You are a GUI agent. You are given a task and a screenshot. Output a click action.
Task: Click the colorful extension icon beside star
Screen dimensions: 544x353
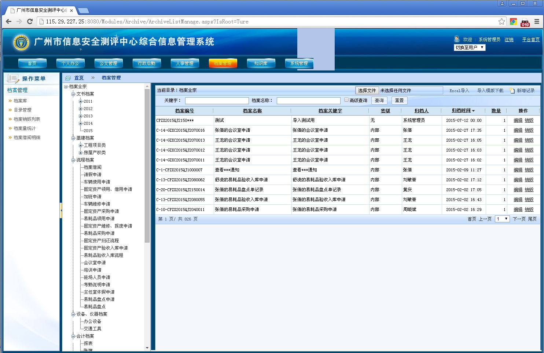point(513,22)
